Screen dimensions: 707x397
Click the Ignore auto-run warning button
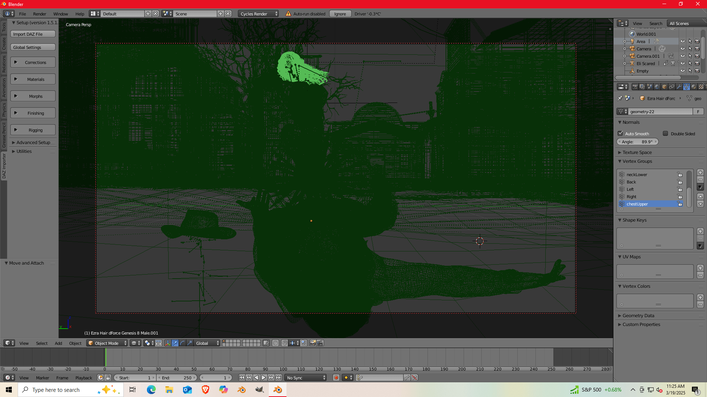(340, 14)
